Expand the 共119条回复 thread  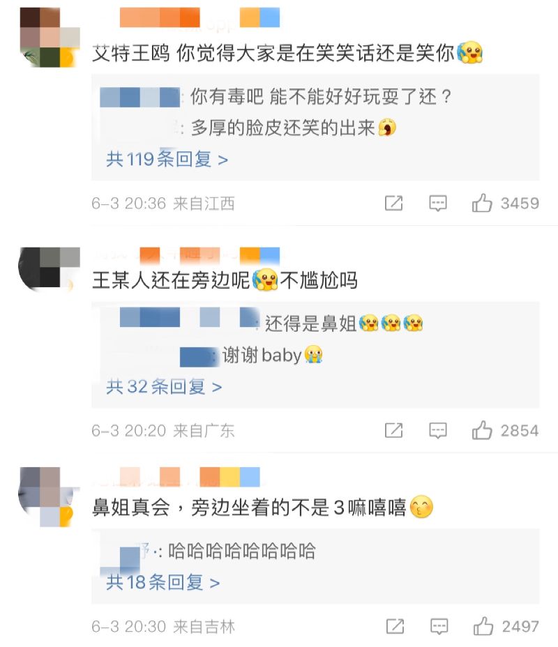(167, 159)
